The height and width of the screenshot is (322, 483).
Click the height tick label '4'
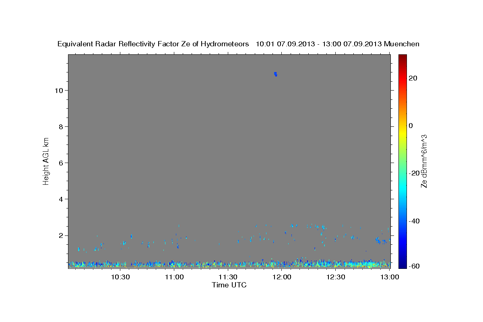point(62,199)
